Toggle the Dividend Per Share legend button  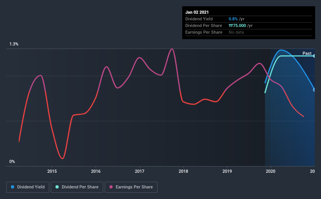point(77,187)
